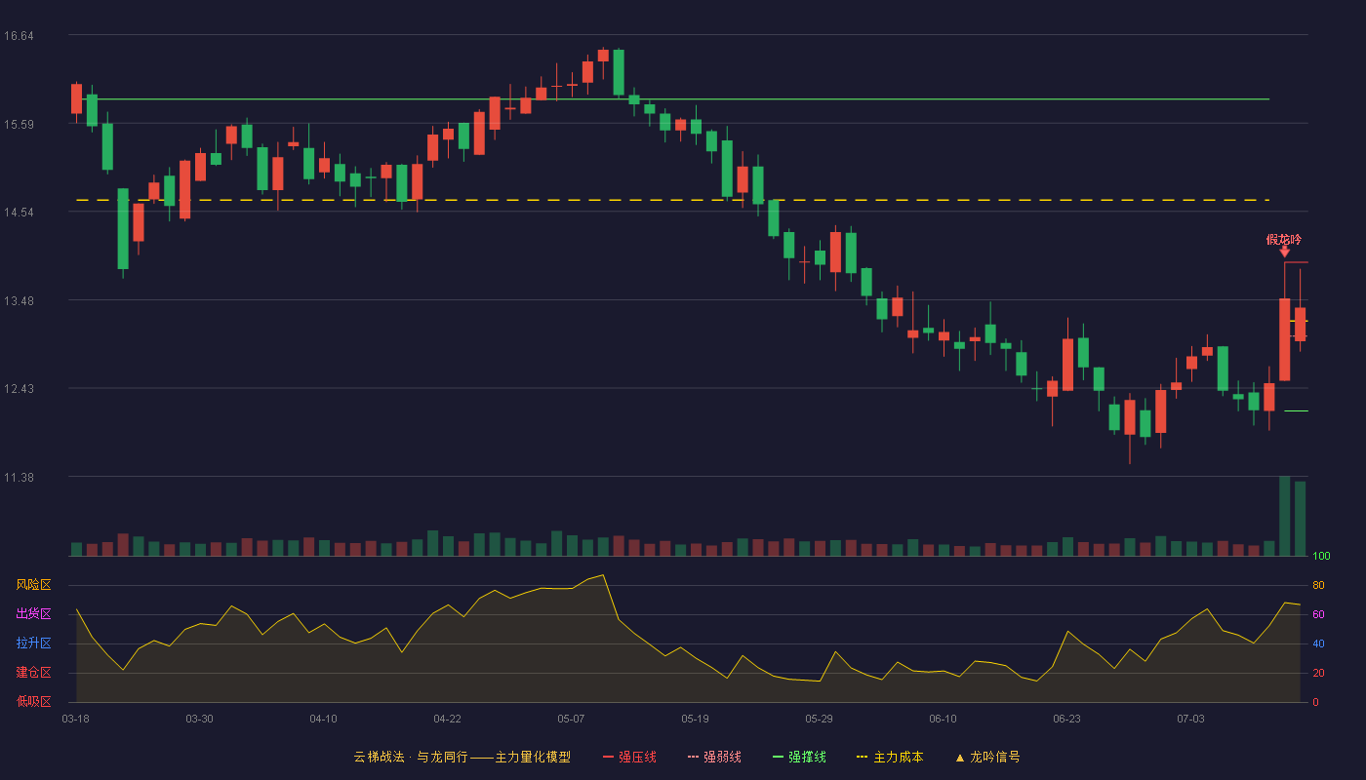
Task: Select the 出货区 zone label
Action: 33,614
